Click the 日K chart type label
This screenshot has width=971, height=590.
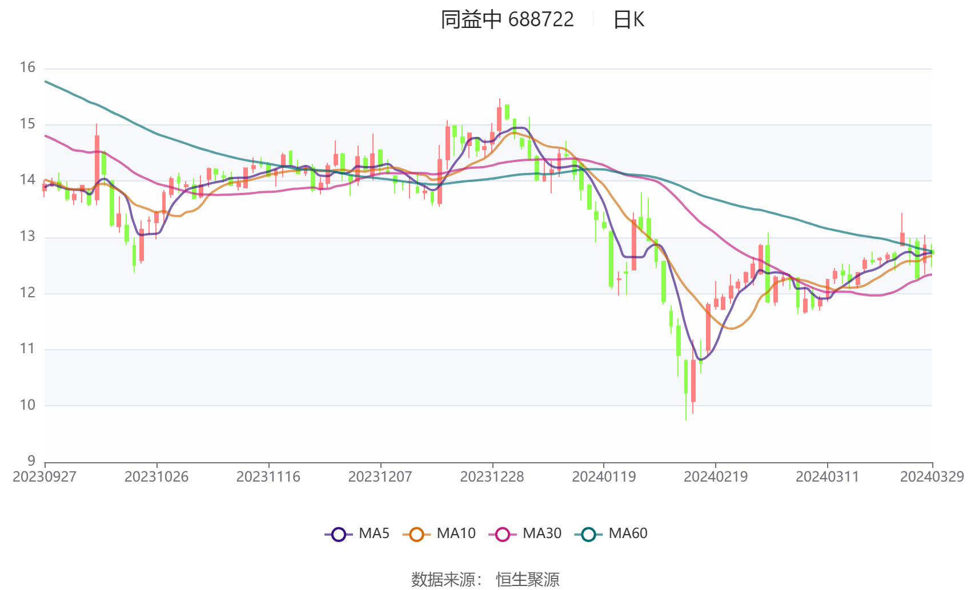(629, 20)
